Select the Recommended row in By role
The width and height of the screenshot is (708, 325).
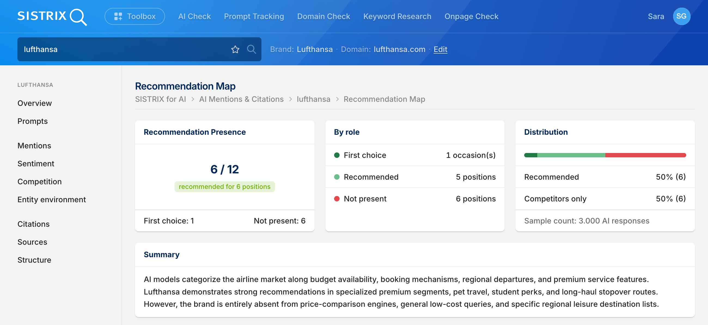[415, 177]
